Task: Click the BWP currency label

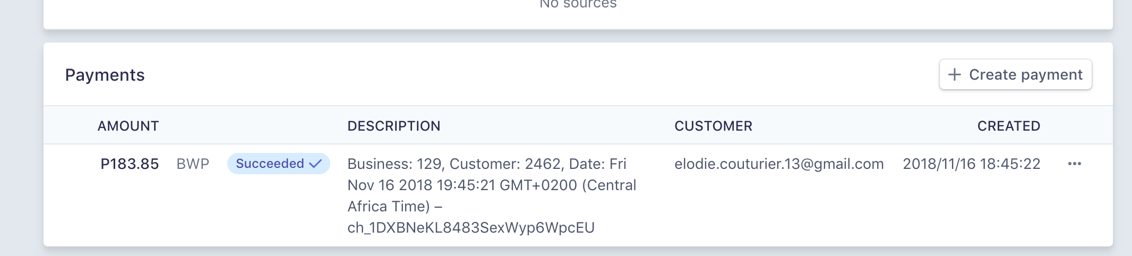Action: pos(193,164)
